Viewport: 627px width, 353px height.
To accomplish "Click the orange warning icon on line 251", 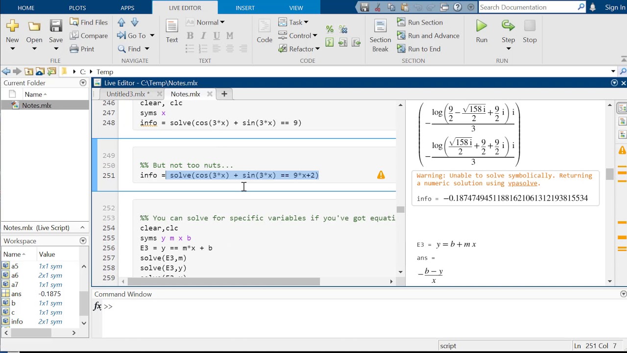I will pos(381,175).
